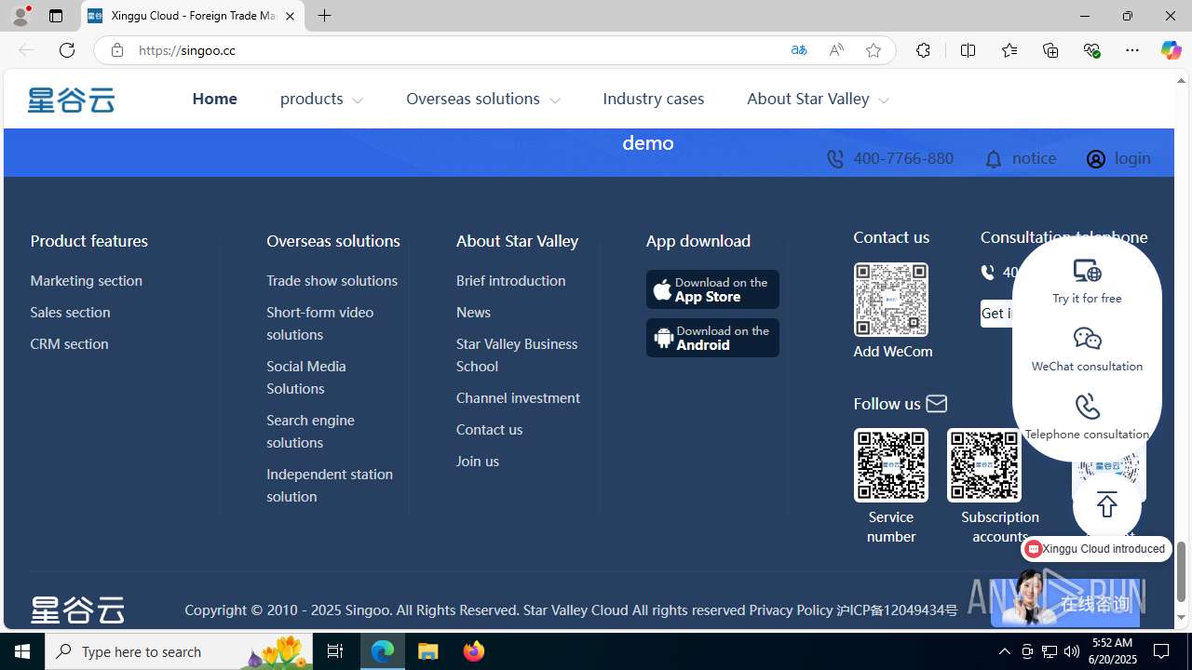Open Collections icon

tap(1050, 50)
